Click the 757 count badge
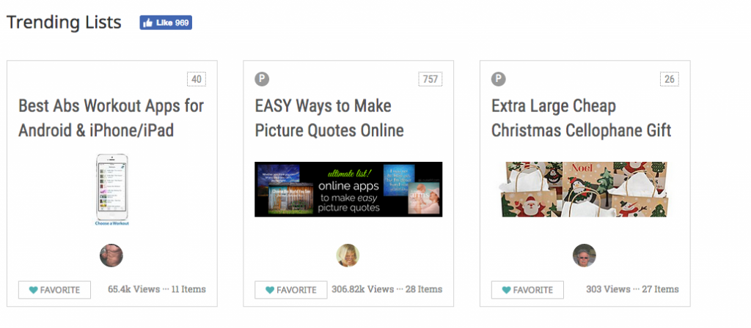 coord(430,79)
